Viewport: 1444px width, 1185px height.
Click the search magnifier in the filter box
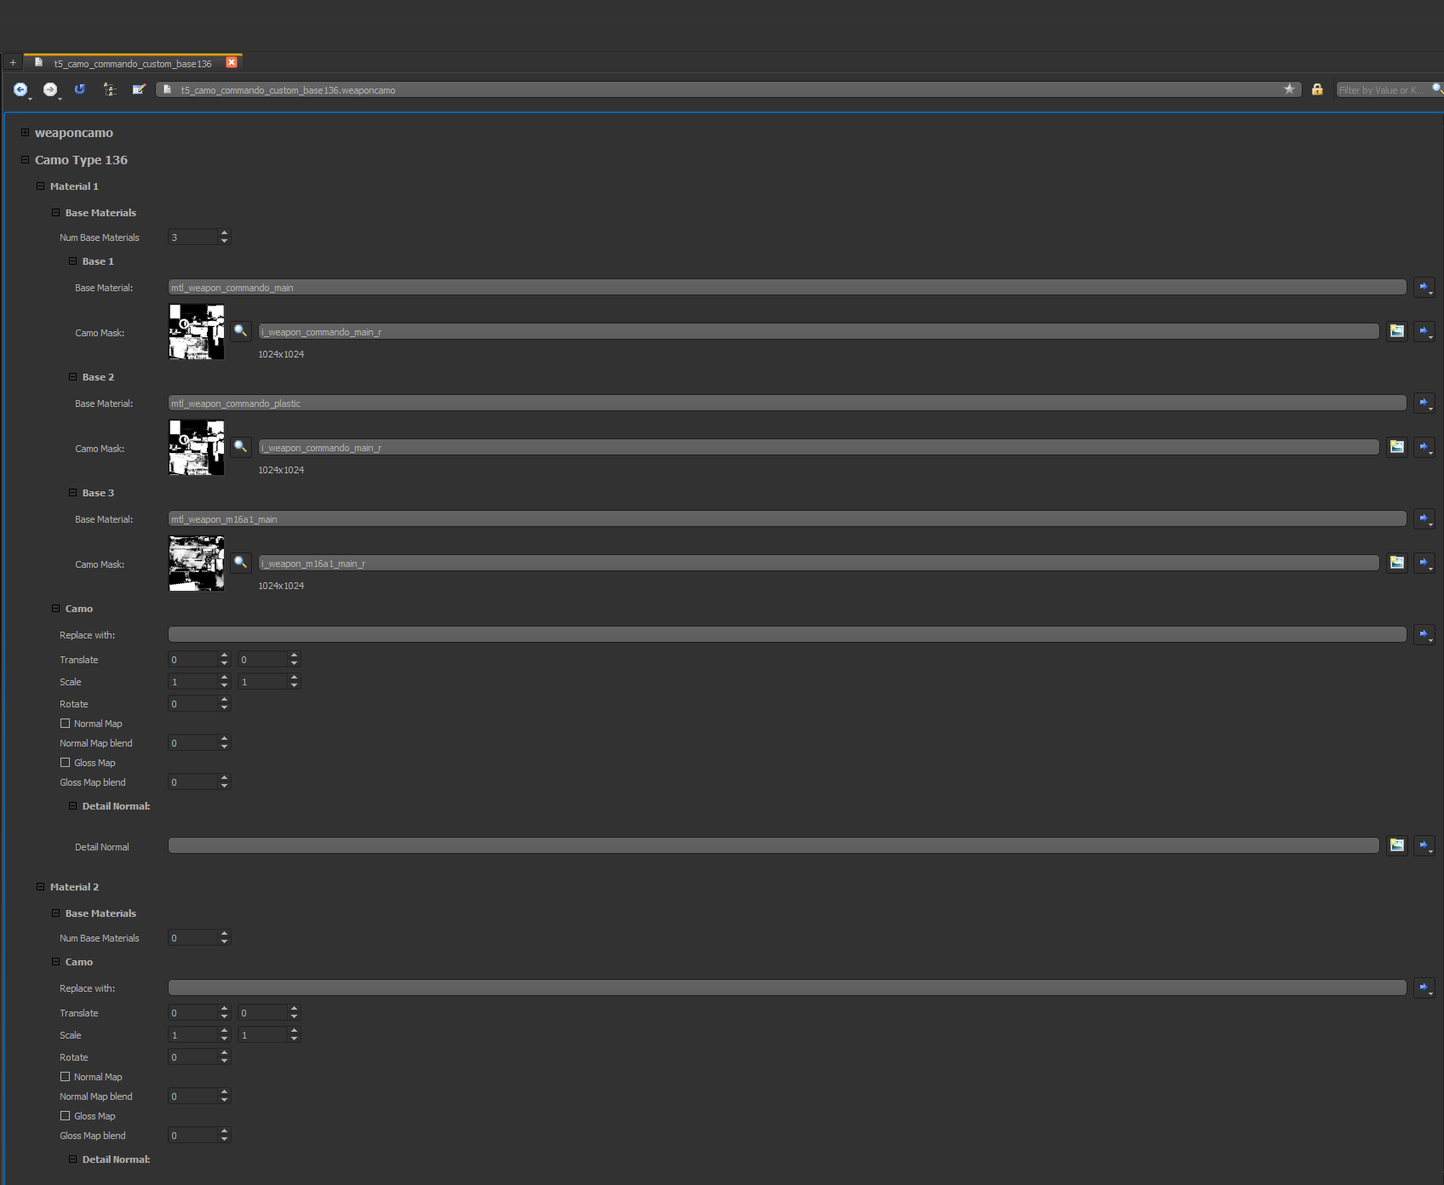(x=1437, y=89)
